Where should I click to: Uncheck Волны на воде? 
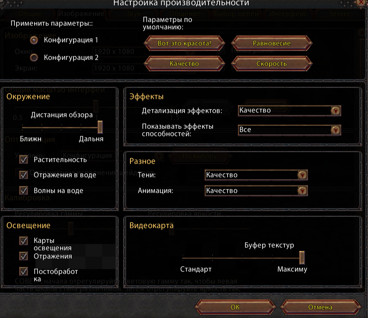(24, 190)
